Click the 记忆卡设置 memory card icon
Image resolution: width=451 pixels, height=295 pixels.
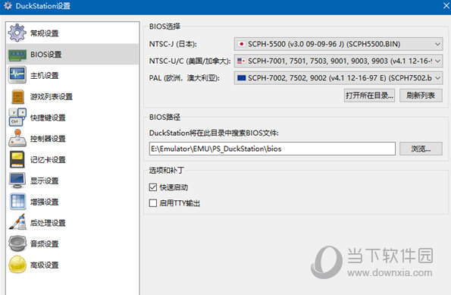(x=17, y=159)
